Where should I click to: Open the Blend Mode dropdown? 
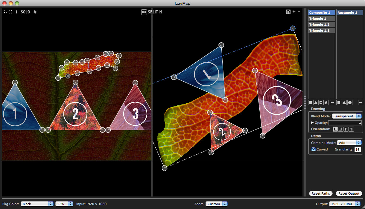[x=346, y=116]
